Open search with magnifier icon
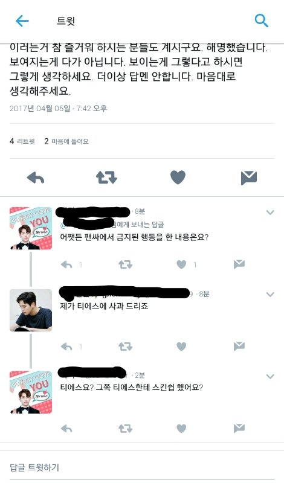Viewport: 284px width, 483px height. click(261, 21)
